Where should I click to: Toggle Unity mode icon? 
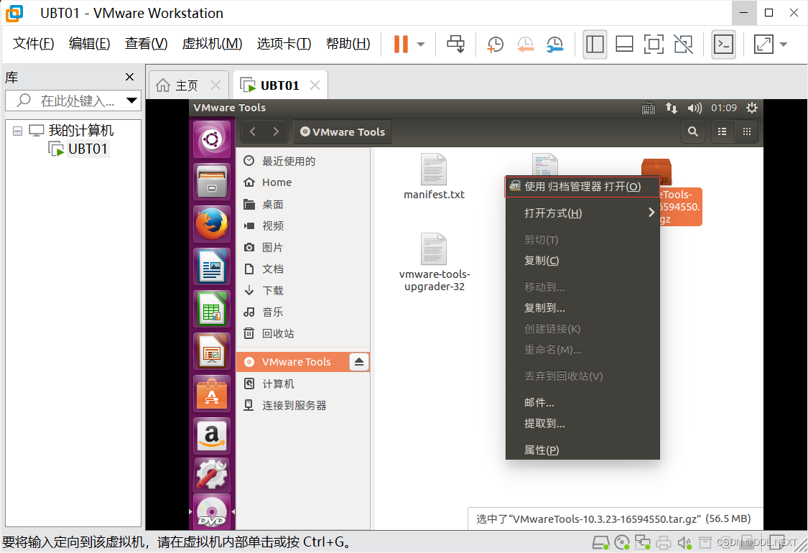[x=683, y=45]
